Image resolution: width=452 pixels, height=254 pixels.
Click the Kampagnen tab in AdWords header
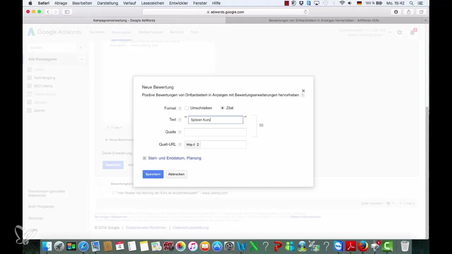tap(121, 32)
